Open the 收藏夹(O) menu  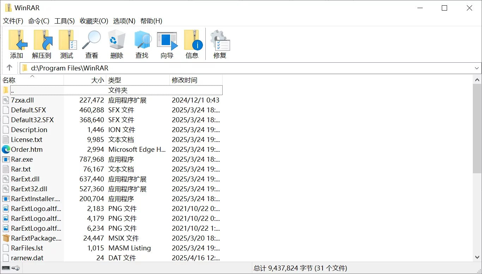[94, 21]
